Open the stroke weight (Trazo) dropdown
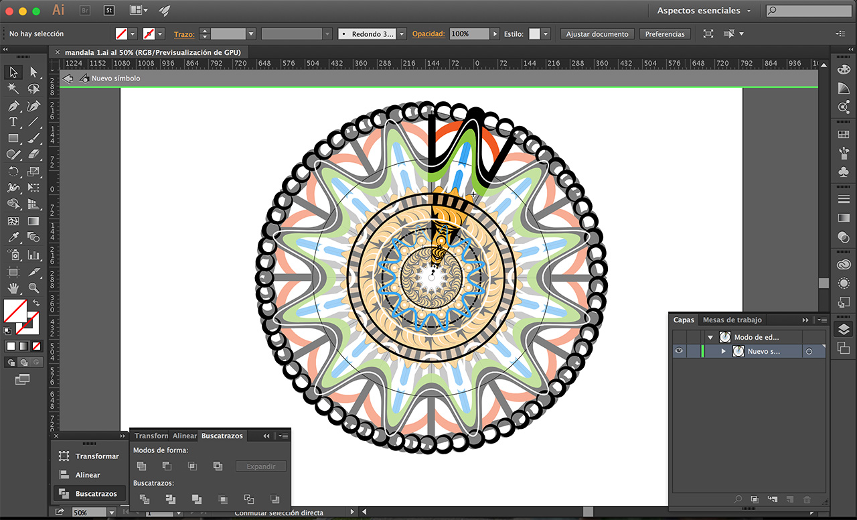Viewport: 857px width, 520px height. (x=251, y=34)
